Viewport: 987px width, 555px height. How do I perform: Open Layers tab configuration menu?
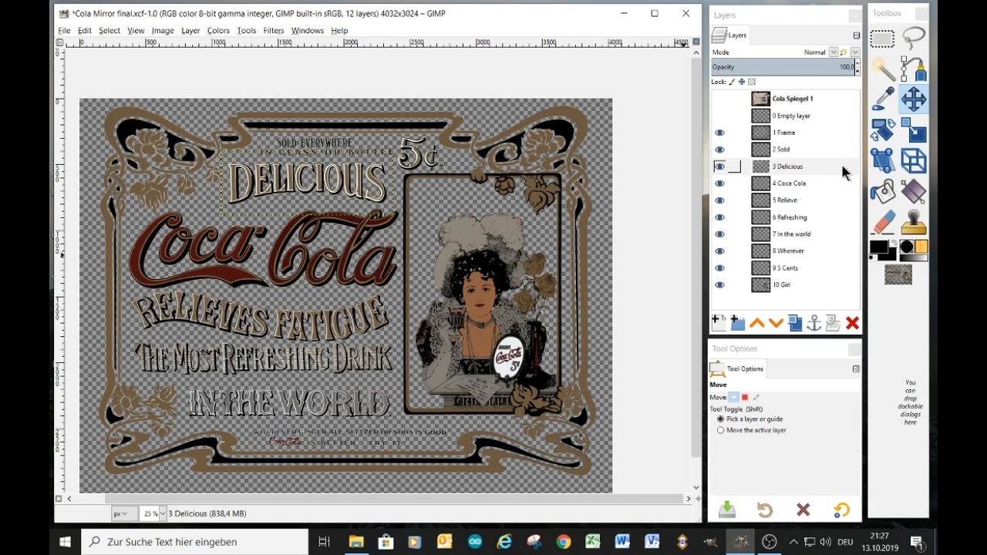pyautogui.click(x=856, y=35)
